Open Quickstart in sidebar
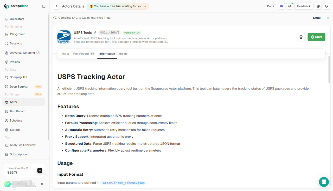This screenshot has height=191, width=333. (24, 19)
